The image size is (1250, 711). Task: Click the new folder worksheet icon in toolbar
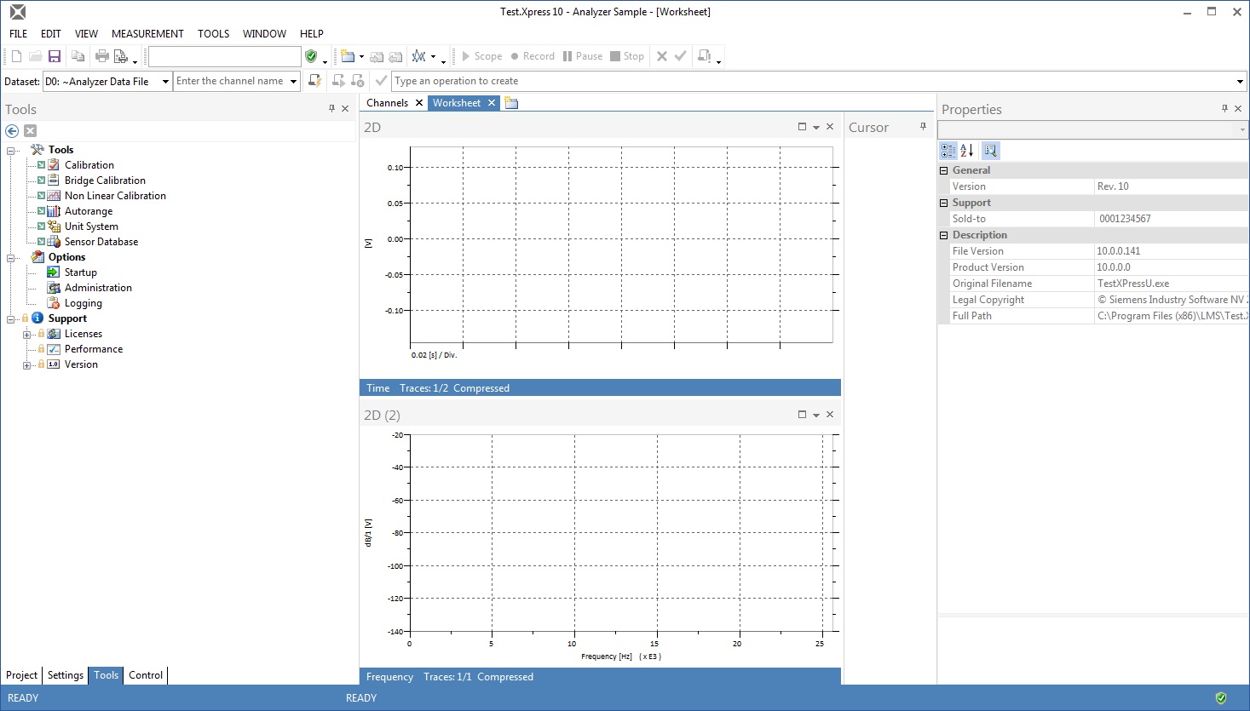[348, 56]
